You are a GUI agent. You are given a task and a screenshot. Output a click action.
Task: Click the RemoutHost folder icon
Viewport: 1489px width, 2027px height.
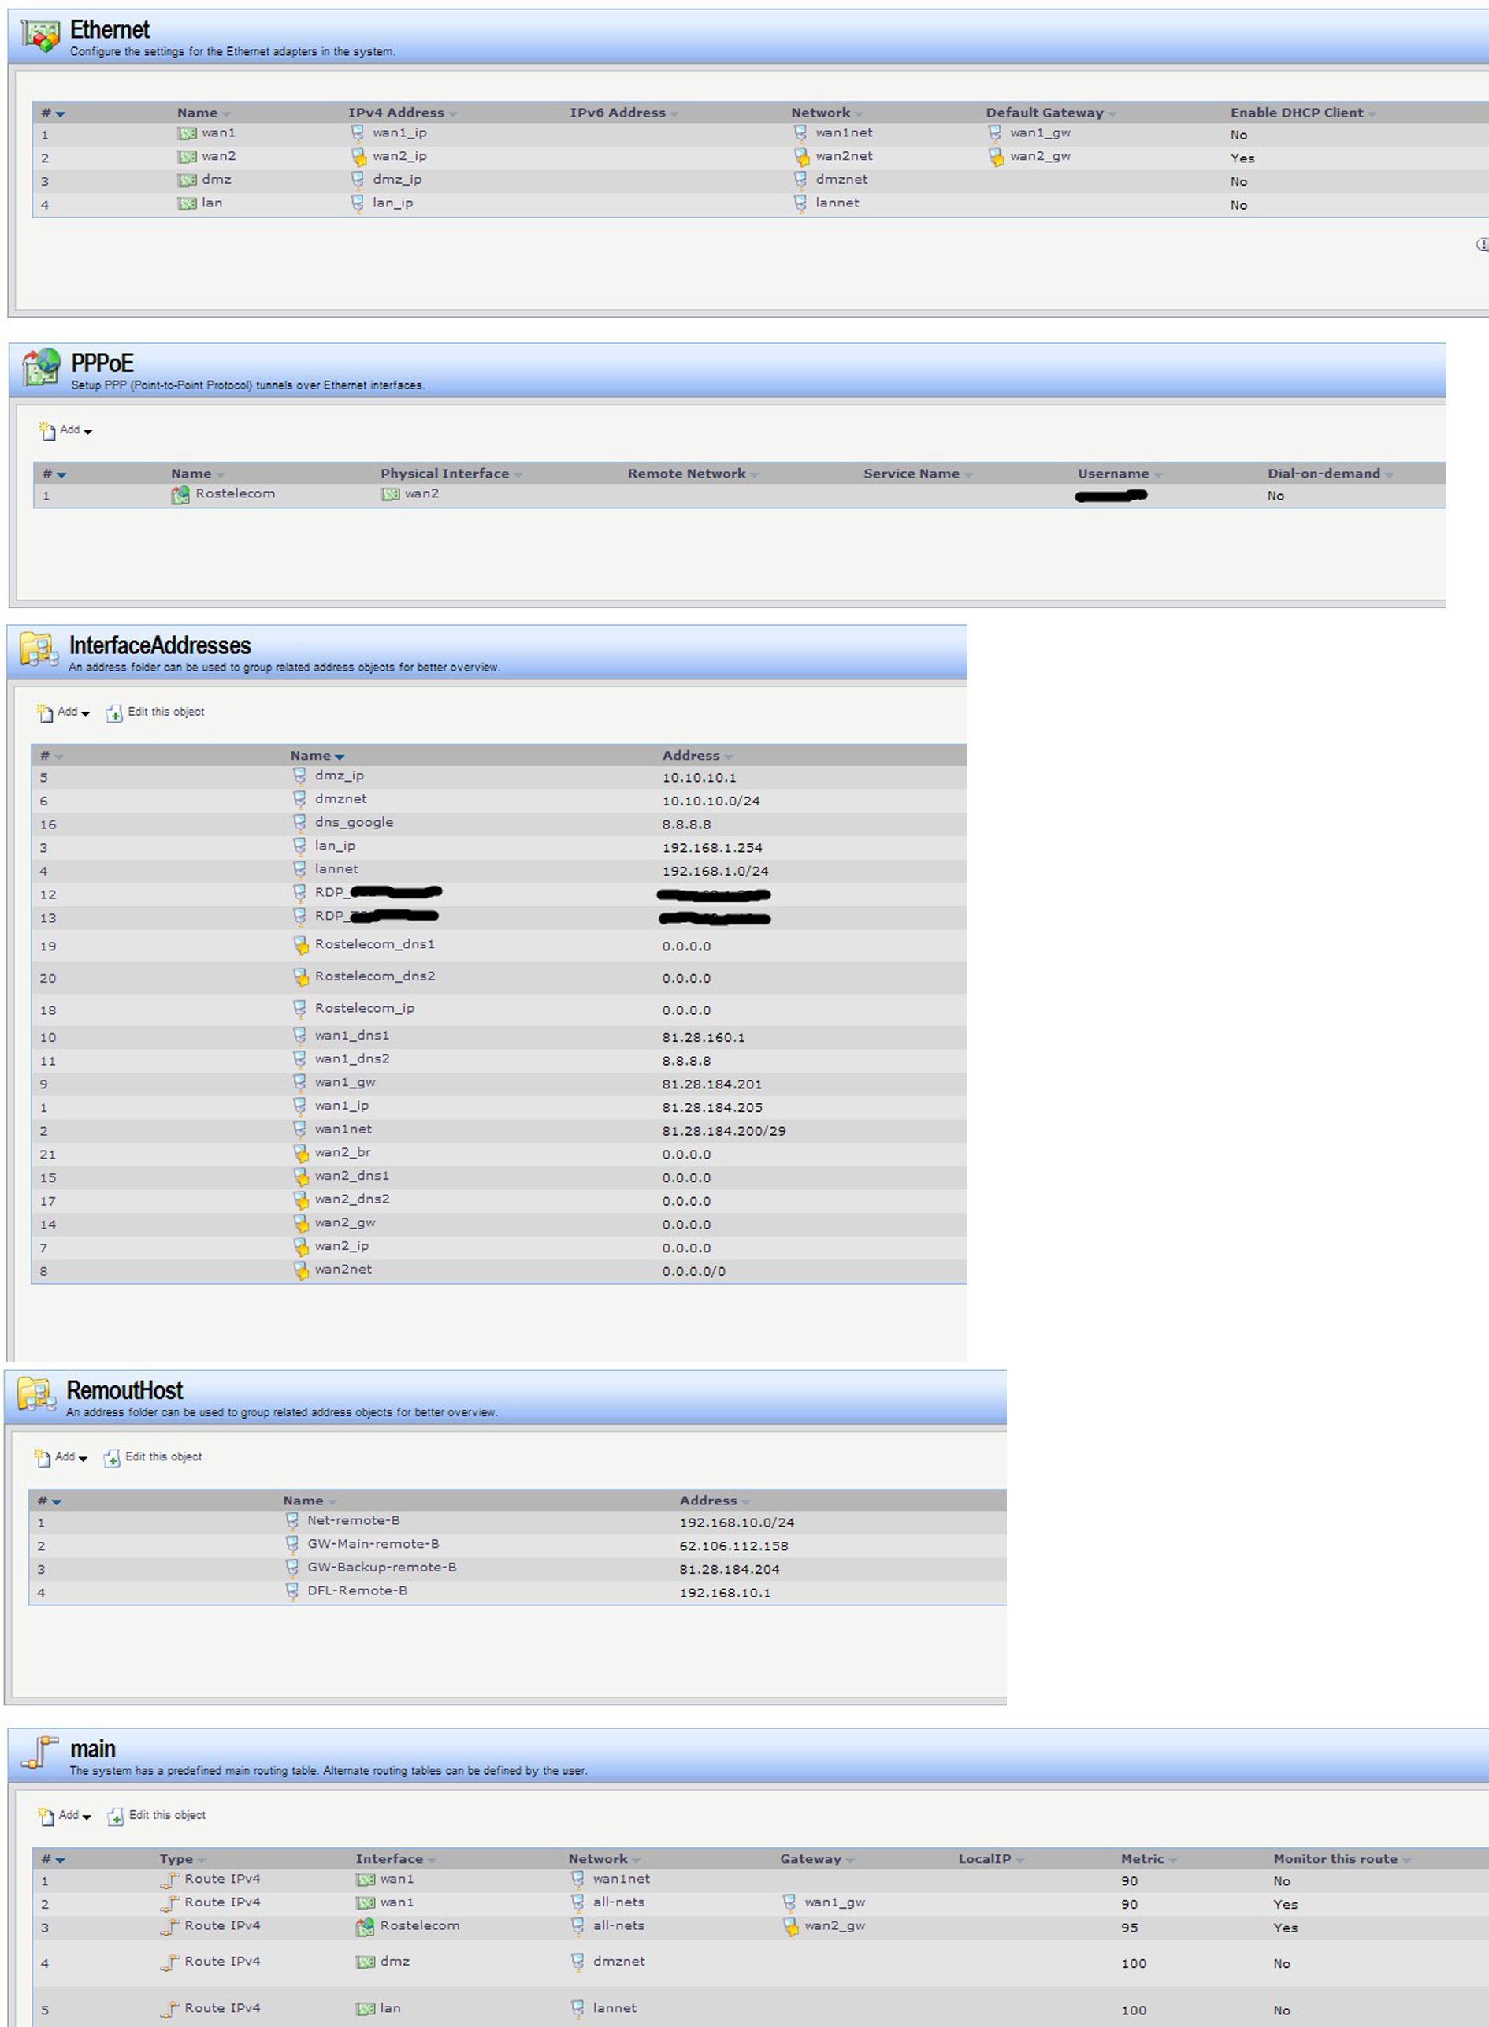pos(36,1394)
